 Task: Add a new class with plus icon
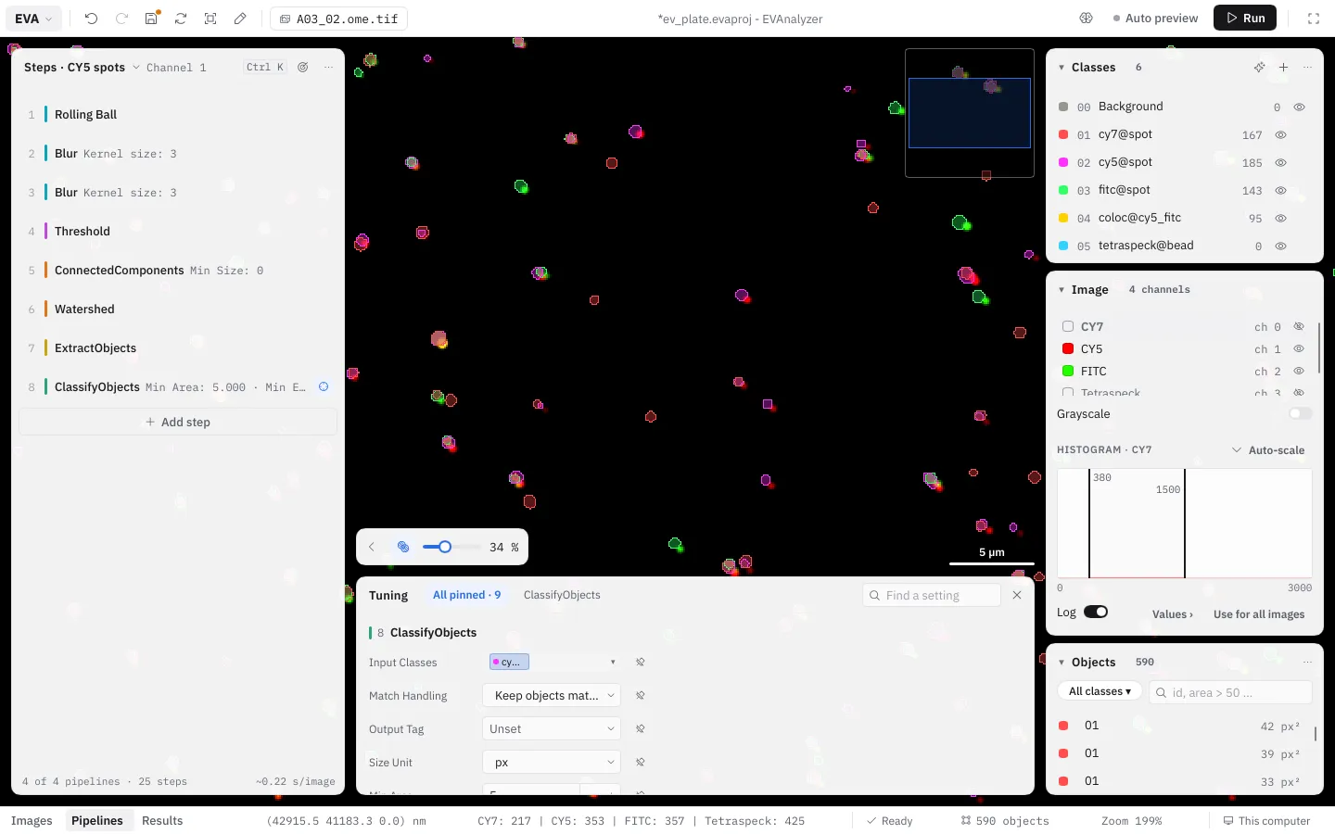point(1283,67)
